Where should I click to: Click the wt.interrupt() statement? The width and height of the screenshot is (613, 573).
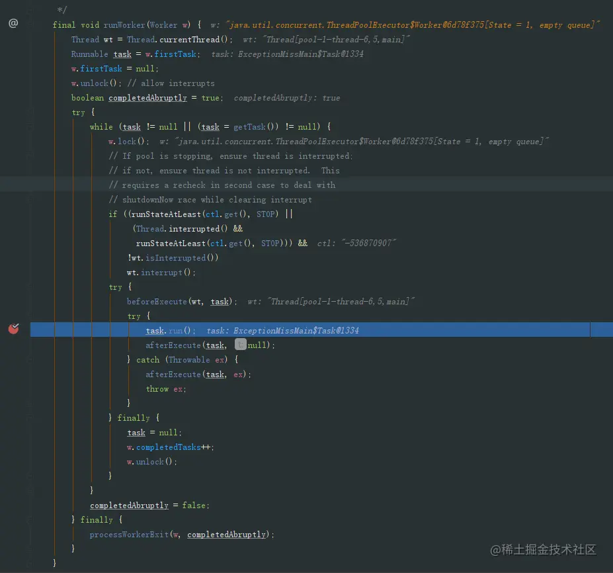click(x=161, y=272)
